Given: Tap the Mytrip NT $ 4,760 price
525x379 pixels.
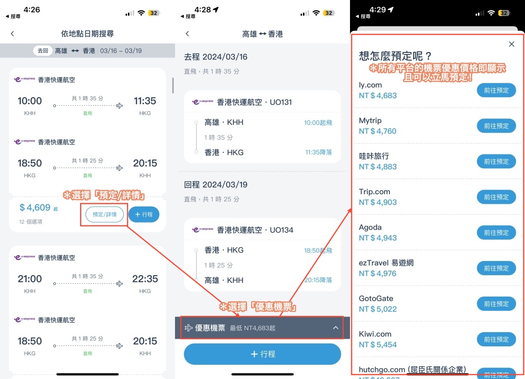Looking at the screenshot, I should tap(378, 131).
